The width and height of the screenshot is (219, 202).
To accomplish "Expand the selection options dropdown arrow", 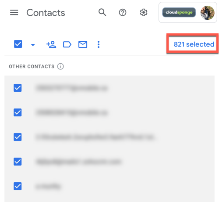I will click(33, 45).
